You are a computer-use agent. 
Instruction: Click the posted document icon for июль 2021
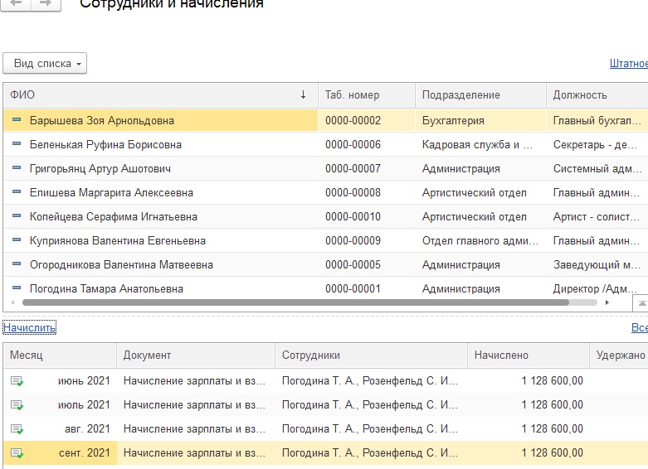point(17,404)
